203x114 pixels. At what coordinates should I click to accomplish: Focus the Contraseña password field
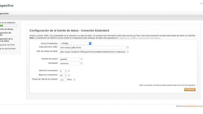(69, 63)
